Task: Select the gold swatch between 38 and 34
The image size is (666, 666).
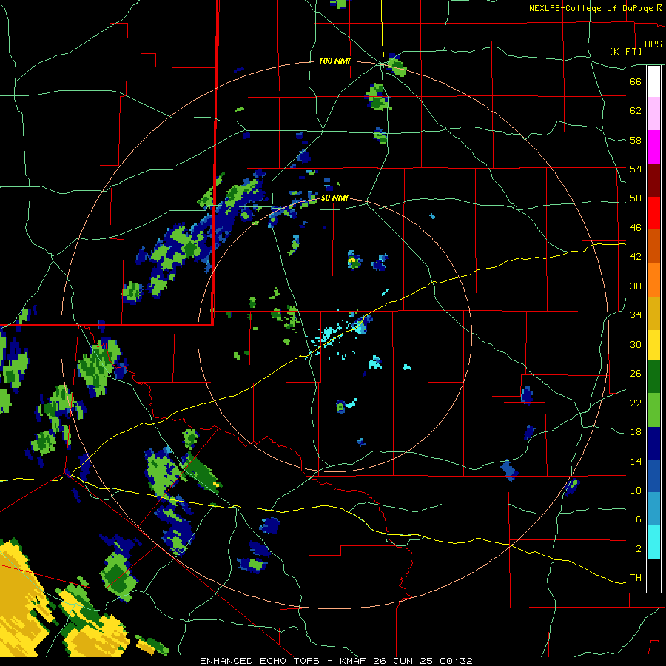Action: (653, 313)
